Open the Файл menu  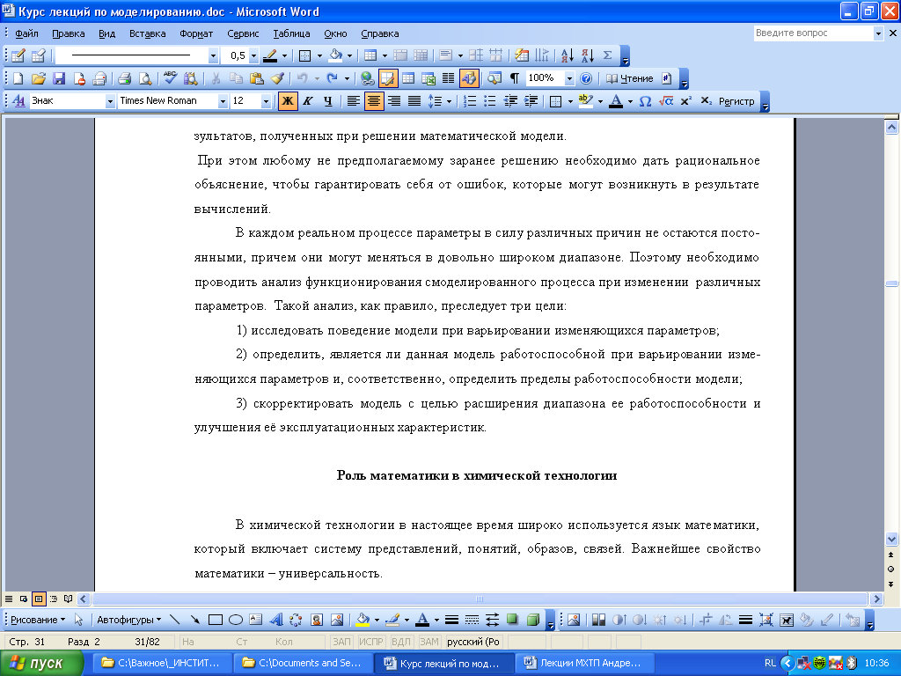click(26, 33)
